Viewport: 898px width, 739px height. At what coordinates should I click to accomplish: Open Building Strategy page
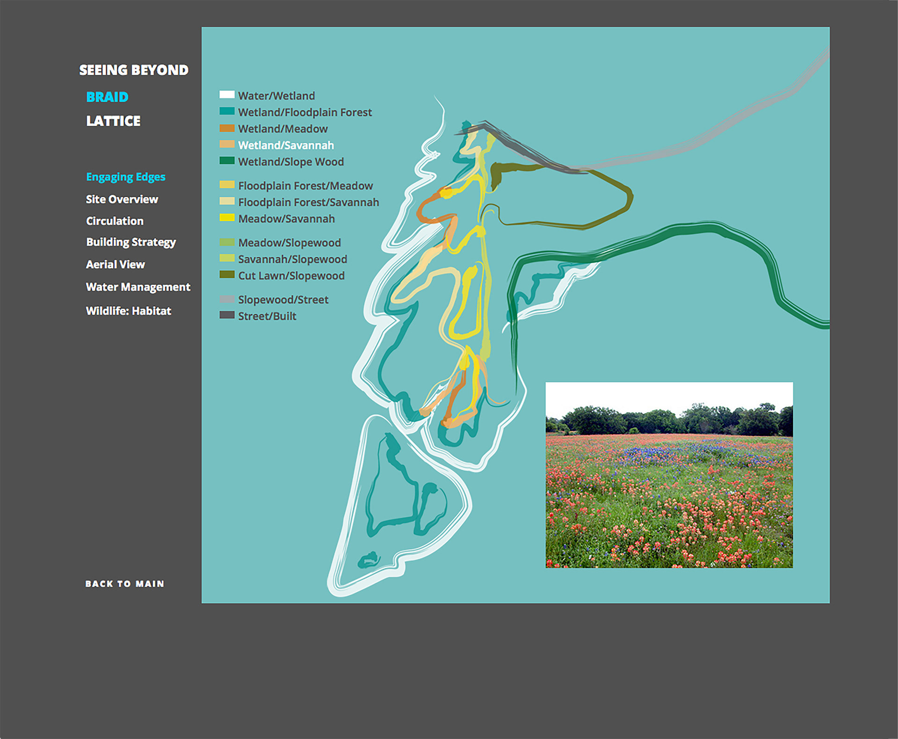(130, 242)
